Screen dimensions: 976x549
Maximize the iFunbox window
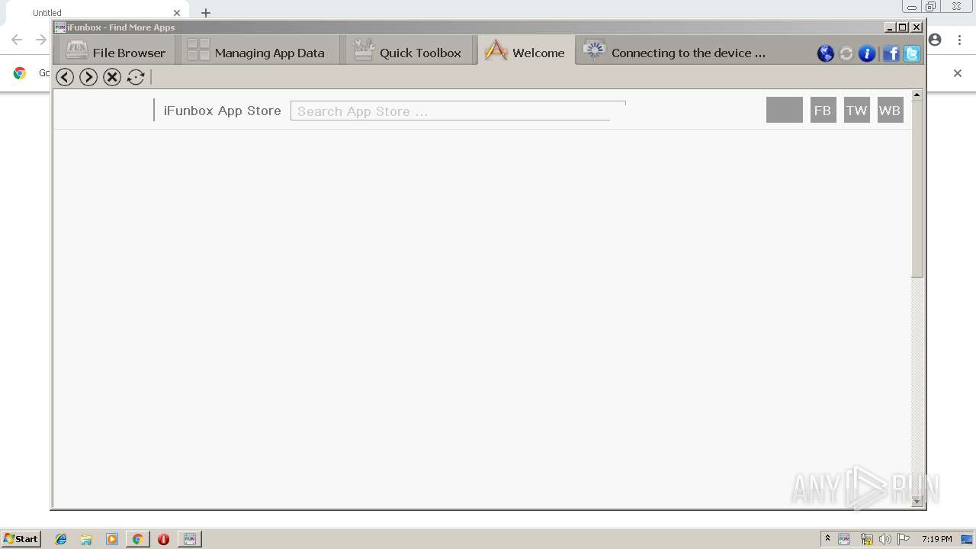coord(903,27)
